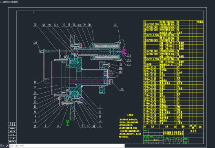215x148 pixels.
Task: Select balloon label S3
Action: pyautogui.click(x=100, y=117)
